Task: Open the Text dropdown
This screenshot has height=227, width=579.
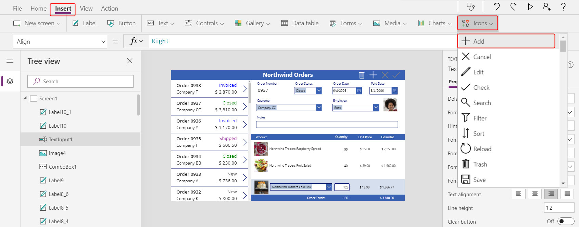Action: pos(161,23)
